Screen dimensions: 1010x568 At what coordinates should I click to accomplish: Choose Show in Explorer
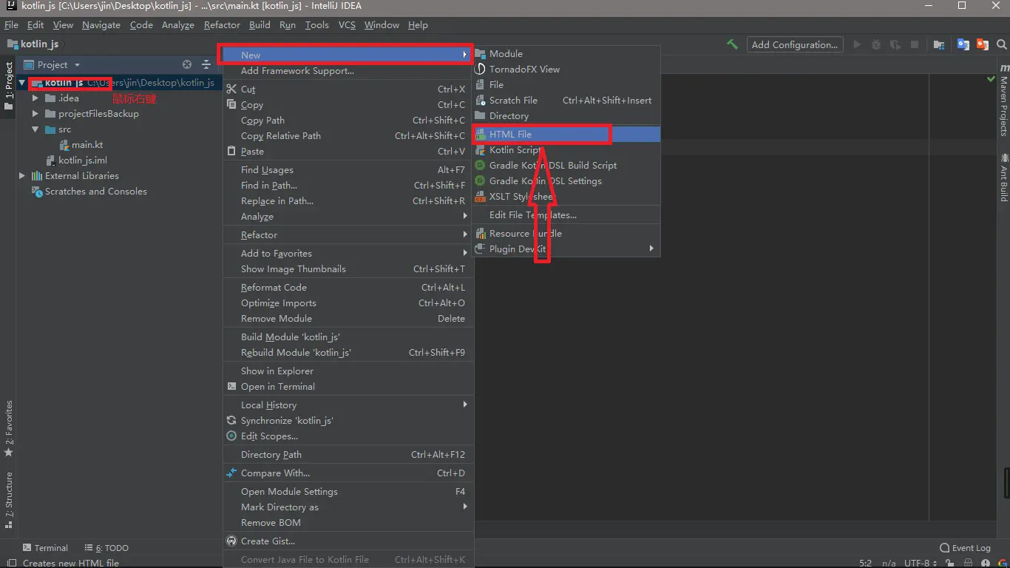point(348,371)
